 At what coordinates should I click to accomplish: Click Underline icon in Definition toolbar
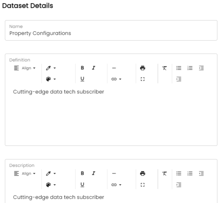82,79
